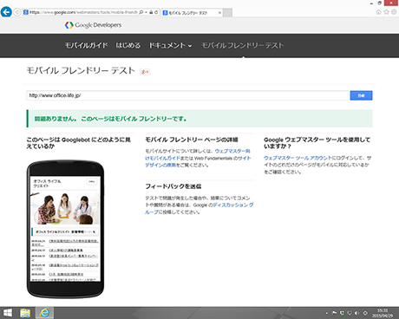This screenshot has width=399, height=319.
Task: Open the ウェブマスター ツール アカウント link
Action: click(298, 158)
